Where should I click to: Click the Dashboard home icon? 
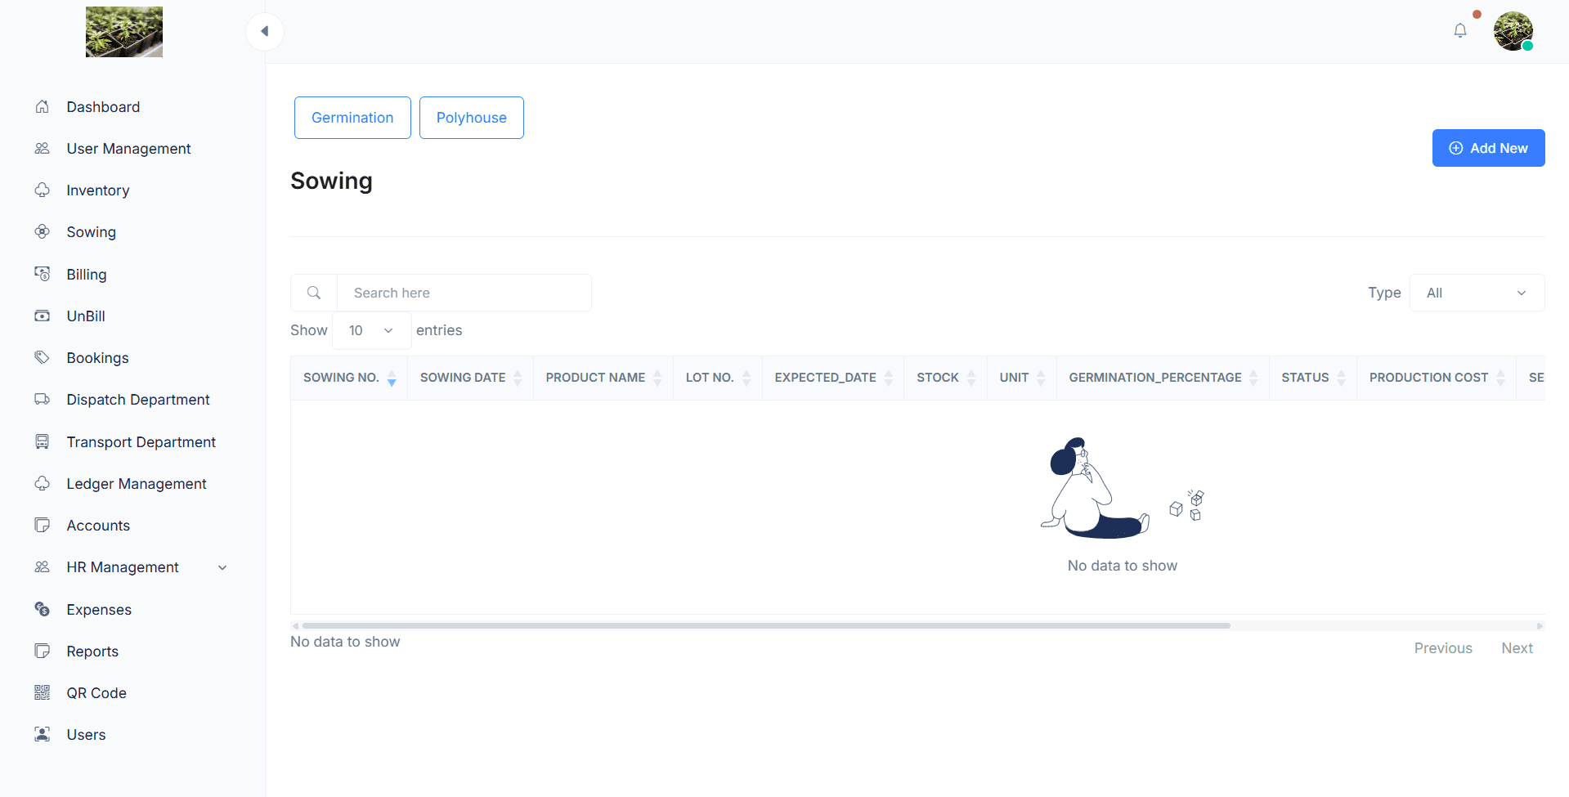[x=43, y=107]
